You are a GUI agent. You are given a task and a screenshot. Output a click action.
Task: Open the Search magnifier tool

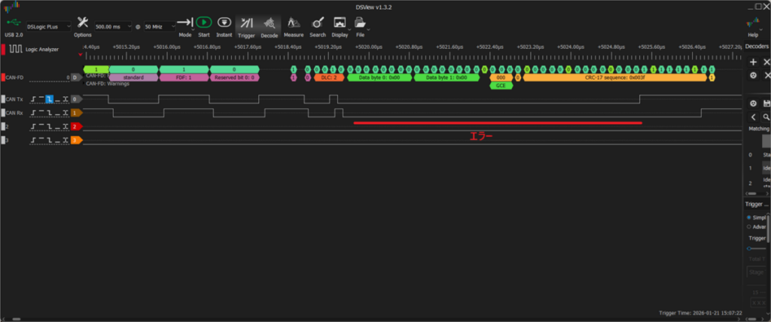pos(318,23)
